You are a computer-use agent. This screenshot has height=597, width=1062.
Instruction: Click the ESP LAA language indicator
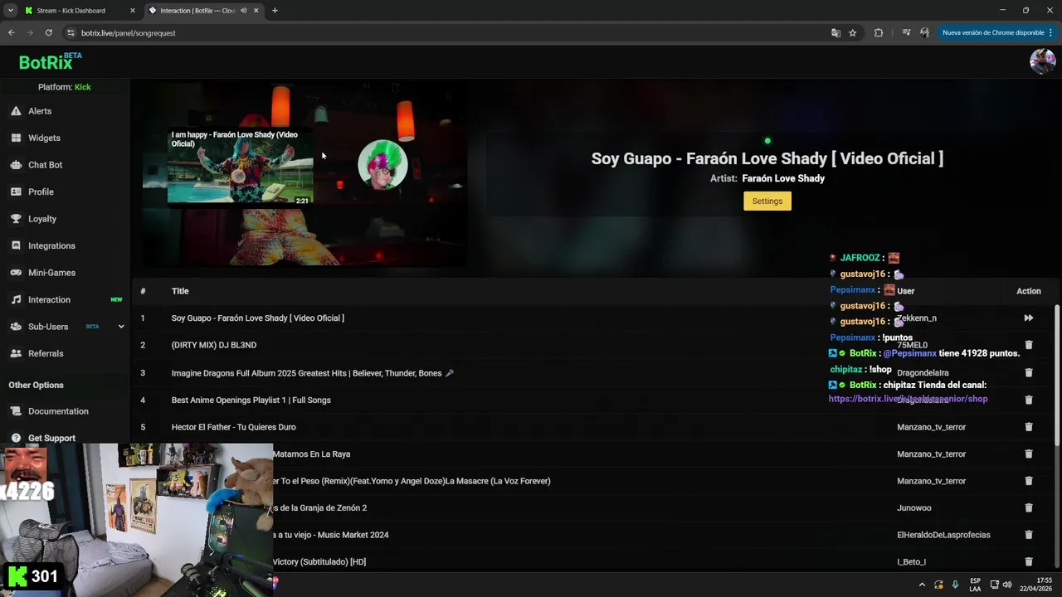(x=975, y=585)
